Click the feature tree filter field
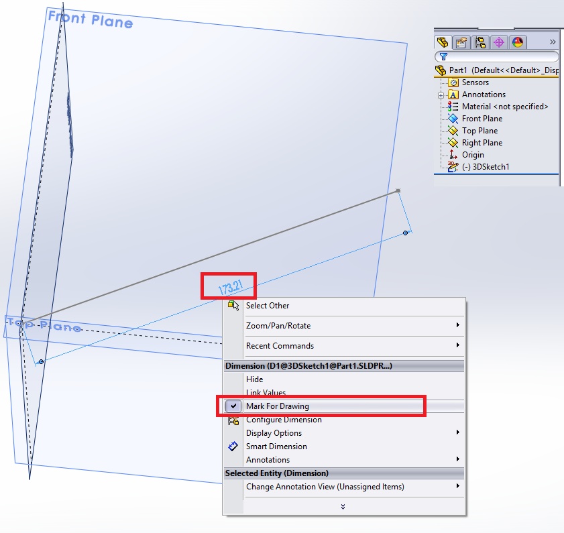Image resolution: width=564 pixels, height=533 pixels. tap(496, 56)
